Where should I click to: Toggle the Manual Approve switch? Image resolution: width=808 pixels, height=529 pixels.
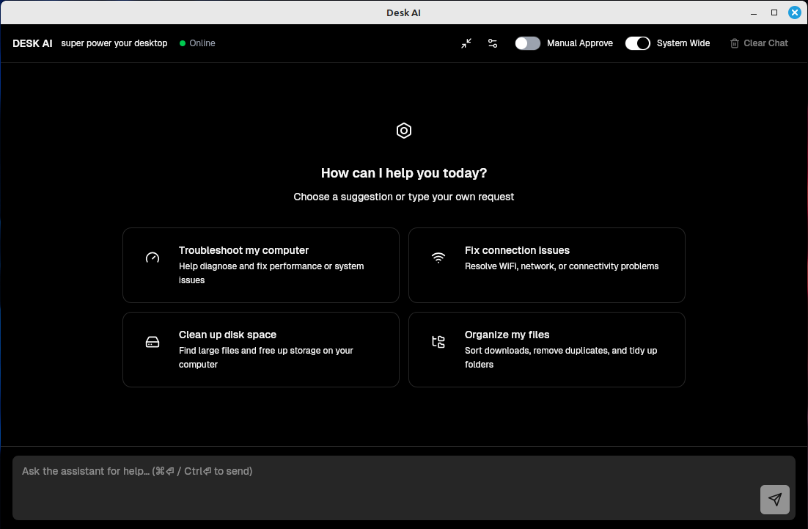pos(528,43)
